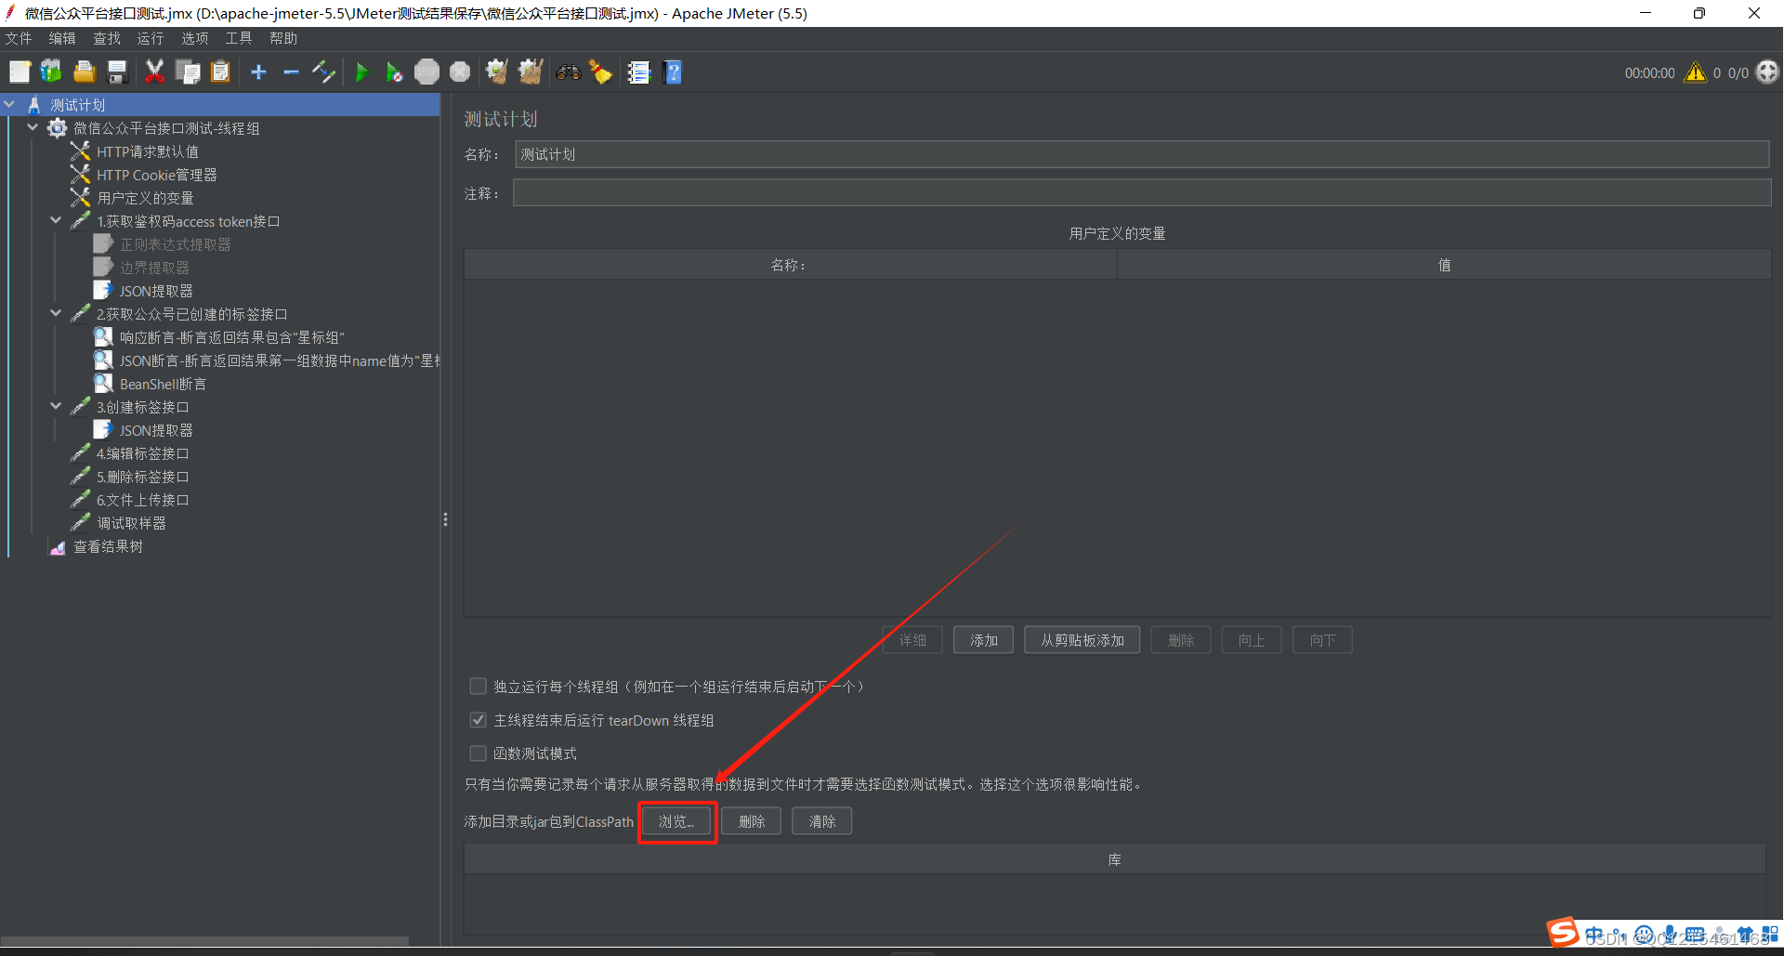Uncheck run tearDown thread groups checkbox

click(479, 720)
